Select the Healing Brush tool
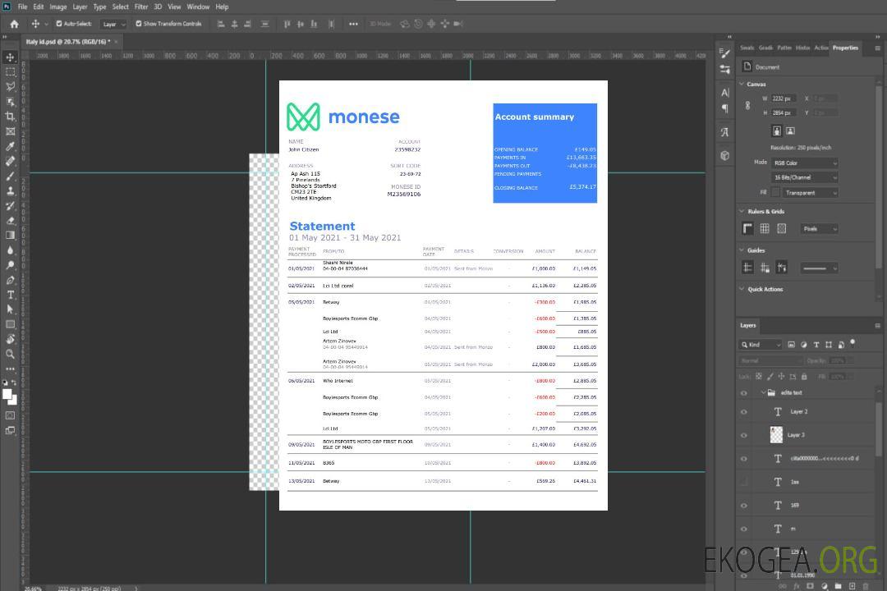Viewport: 887px width, 591px height. click(x=10, y=161)
